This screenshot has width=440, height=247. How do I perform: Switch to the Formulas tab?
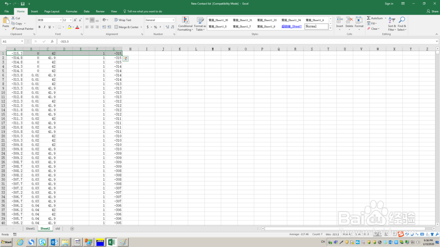point(71,11)
